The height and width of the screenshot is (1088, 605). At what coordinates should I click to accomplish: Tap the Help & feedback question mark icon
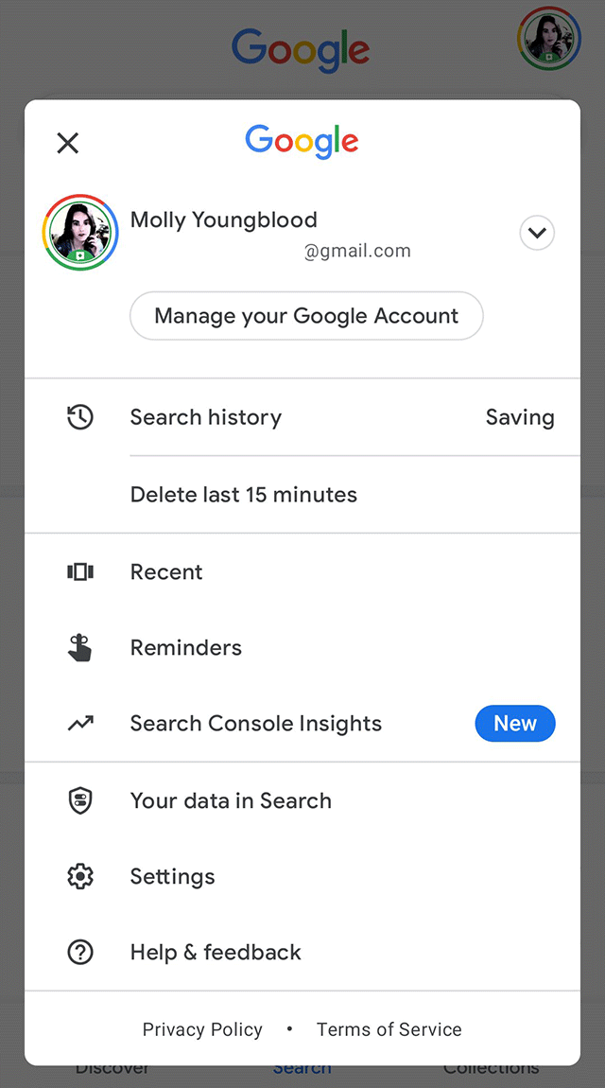(80, 952)
